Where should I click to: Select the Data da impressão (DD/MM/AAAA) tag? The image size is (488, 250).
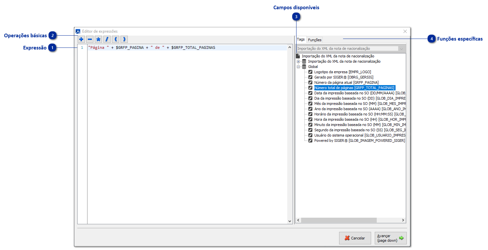(360, 93)
